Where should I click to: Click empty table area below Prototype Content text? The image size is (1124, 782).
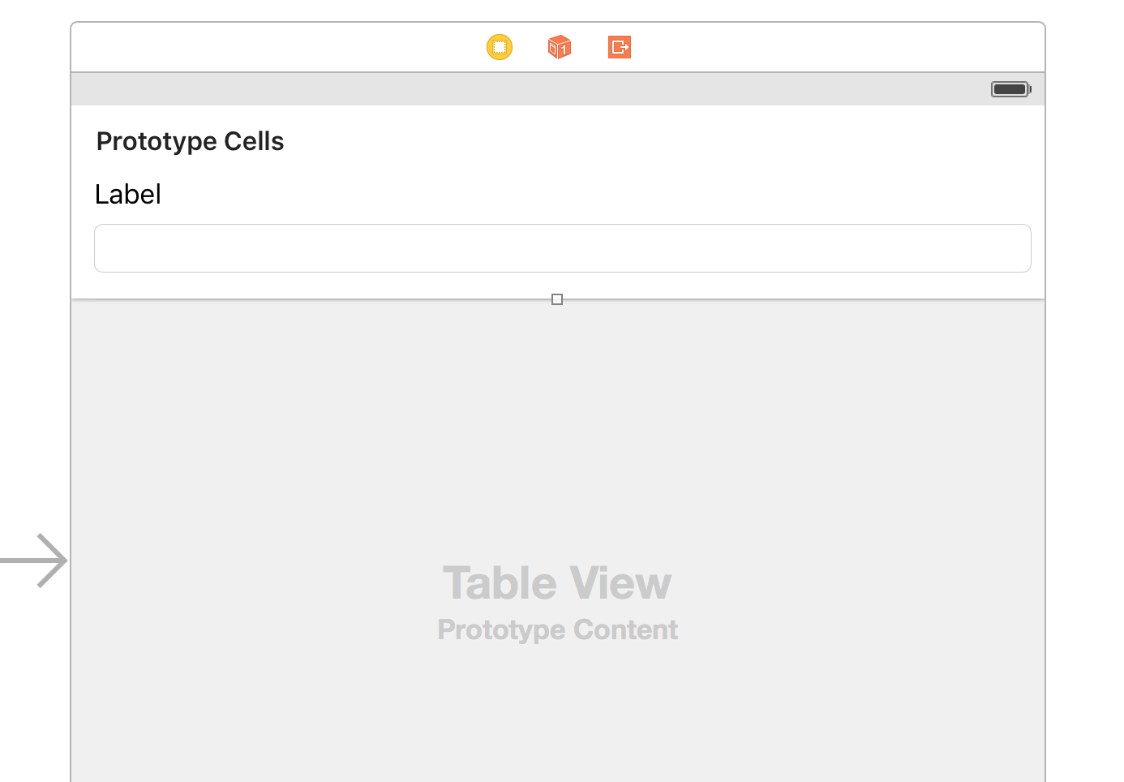(558, 714)
